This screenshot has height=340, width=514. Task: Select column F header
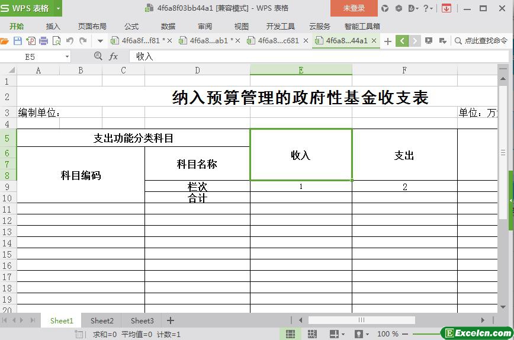click(x=404, y=70)
